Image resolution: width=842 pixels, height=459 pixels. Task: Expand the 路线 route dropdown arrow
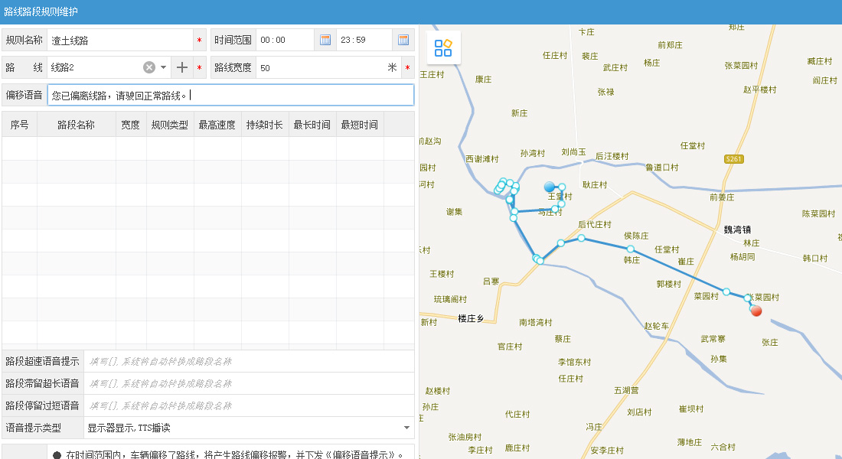163,67
